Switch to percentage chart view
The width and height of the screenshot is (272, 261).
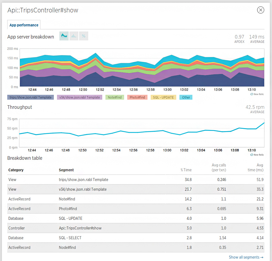(x=84, y=36)
